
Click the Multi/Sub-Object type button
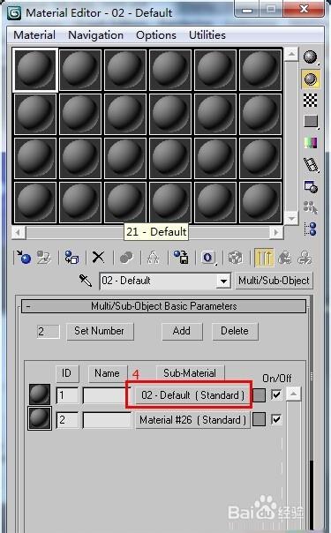coord(274,281)
